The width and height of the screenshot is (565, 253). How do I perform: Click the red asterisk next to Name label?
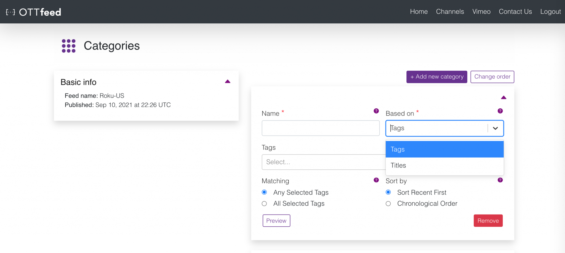pyautogui.click(x=282, y=112)
